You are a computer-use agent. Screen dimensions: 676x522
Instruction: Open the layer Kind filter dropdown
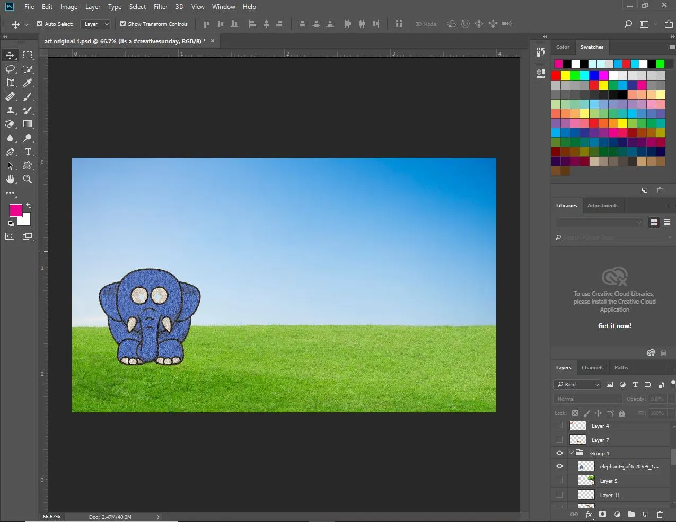pos(577,384)
